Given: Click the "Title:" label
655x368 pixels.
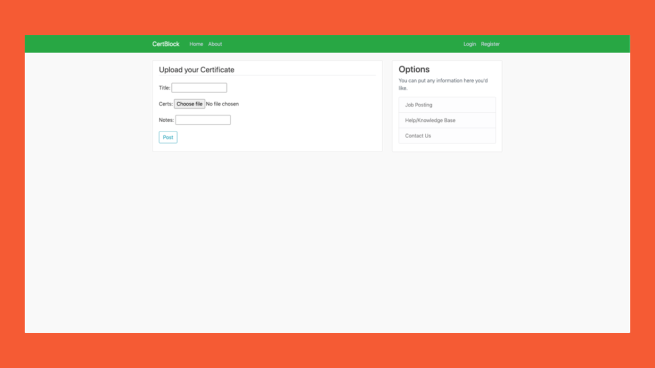Looking at the screenshot, I should click(164, 88).
